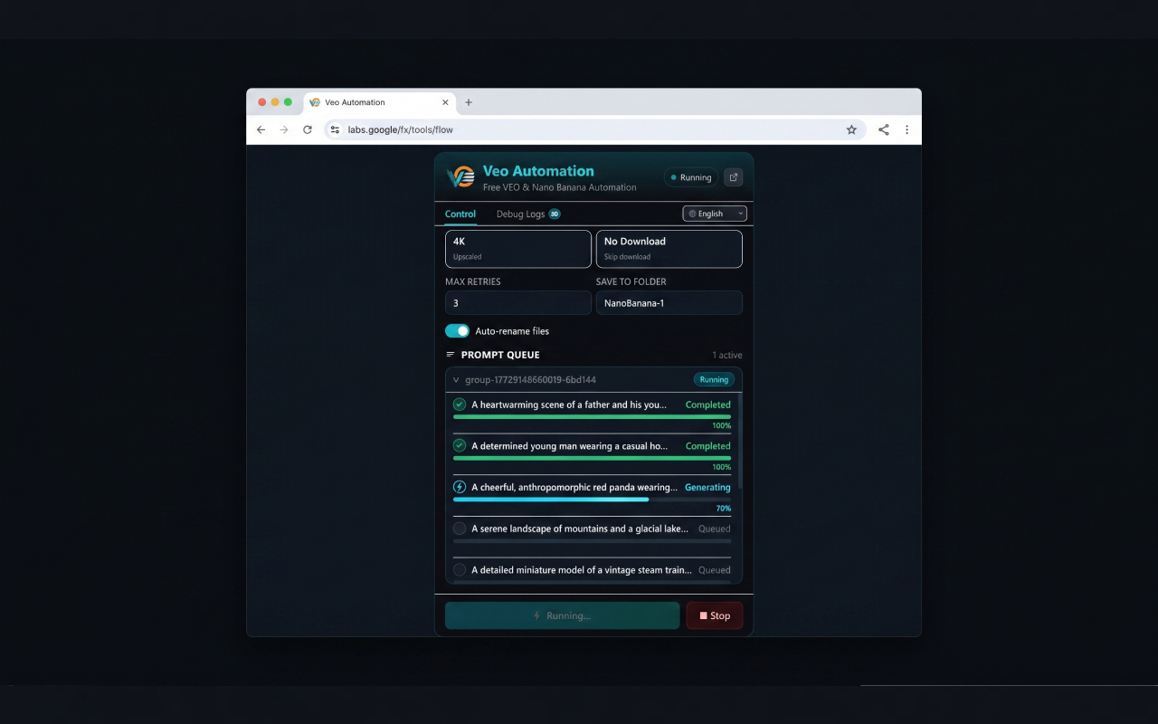Open a new browser tab

pyautogui.click(x=469, y=102)
